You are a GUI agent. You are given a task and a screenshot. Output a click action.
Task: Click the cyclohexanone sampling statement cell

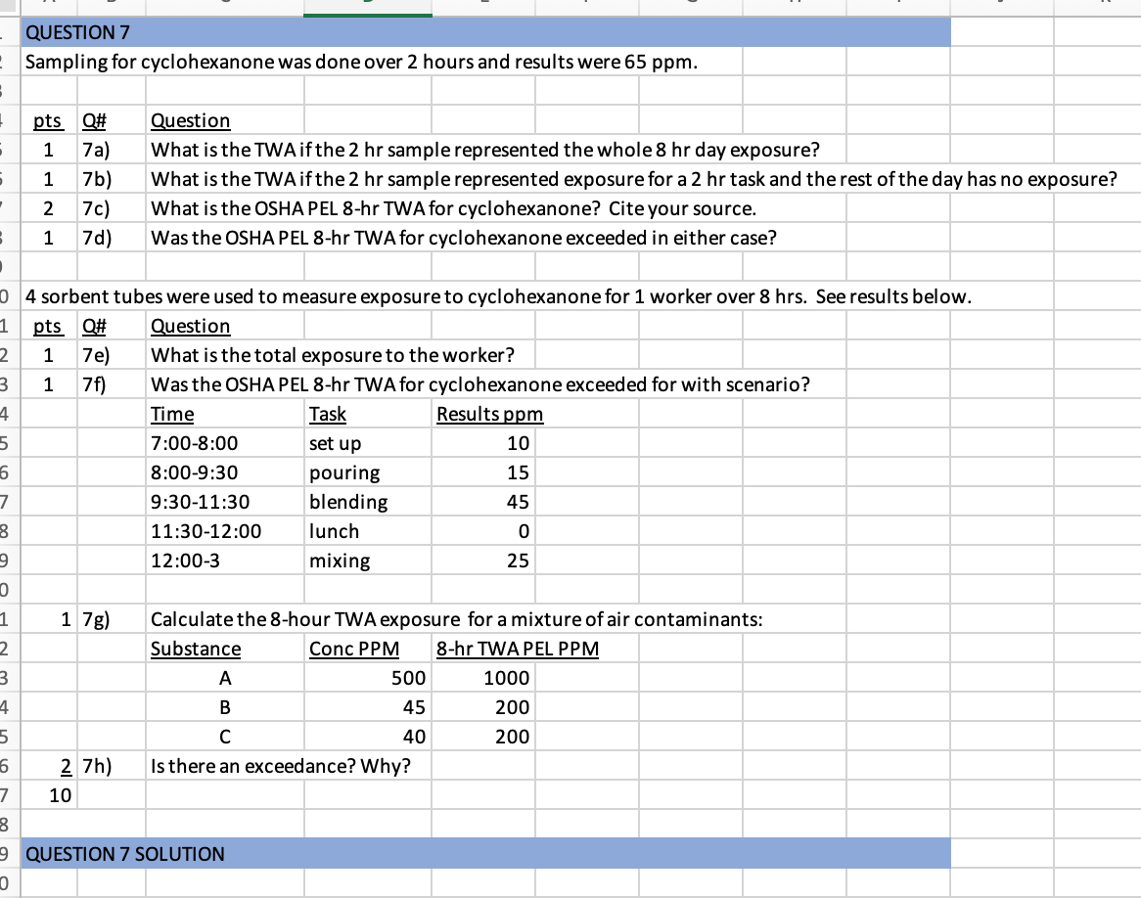[x=362, y=62]
